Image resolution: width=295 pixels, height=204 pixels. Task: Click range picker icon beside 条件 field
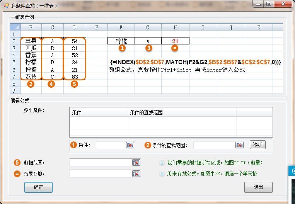coord(130,145)
